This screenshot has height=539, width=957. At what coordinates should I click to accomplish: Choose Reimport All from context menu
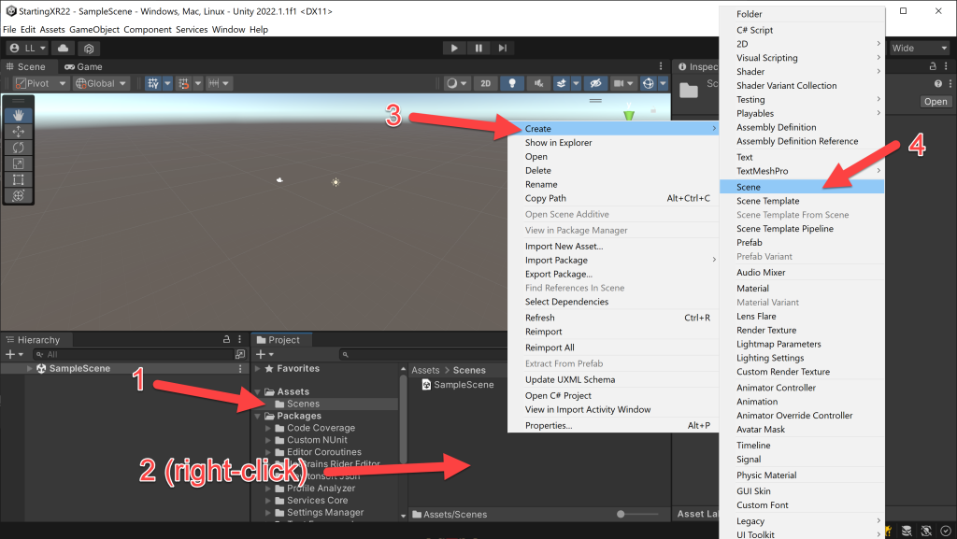[613, 348]
